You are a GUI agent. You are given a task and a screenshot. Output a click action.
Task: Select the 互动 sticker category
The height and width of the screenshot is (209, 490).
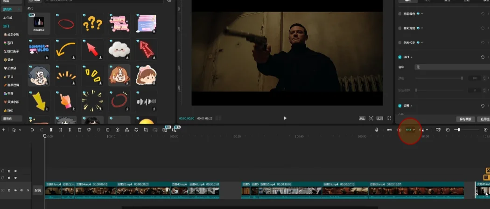8,111
